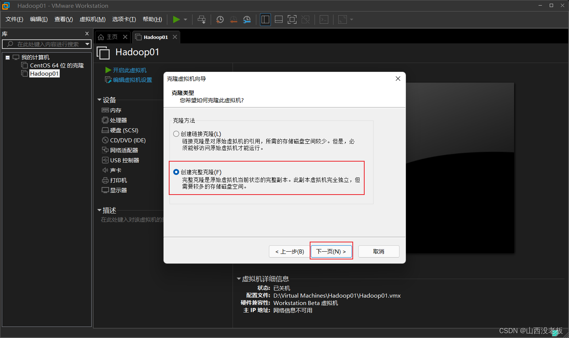Select the 声卡 device row
The width and height of the screenshot is (569, 338).
click(x=112, y=170)
